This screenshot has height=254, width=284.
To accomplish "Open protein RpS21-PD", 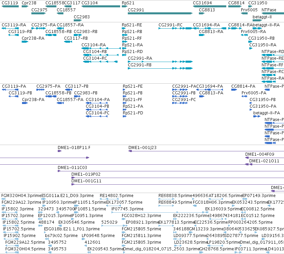I will (x=133, y=113).
